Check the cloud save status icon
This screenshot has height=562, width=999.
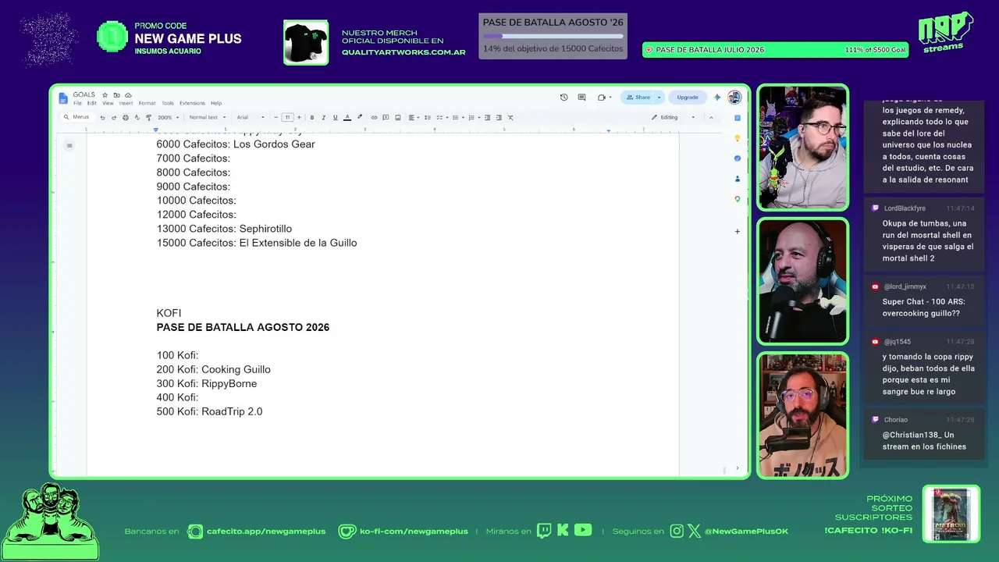pos(128,95)
